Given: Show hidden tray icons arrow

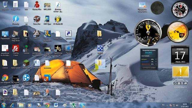Looking at the screenshot, I should coord(167,105).
